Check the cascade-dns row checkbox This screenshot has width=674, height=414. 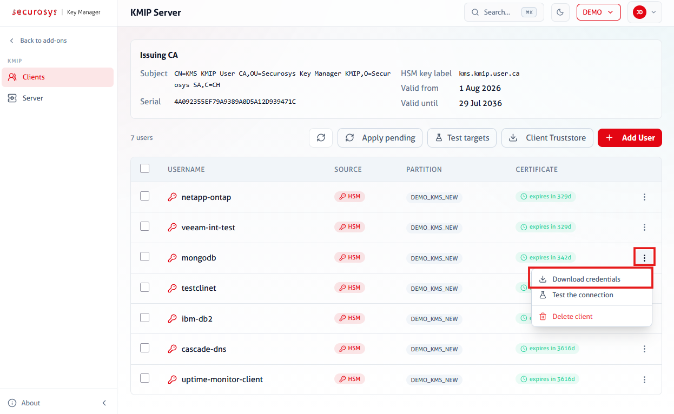click(x=144, y=348)
